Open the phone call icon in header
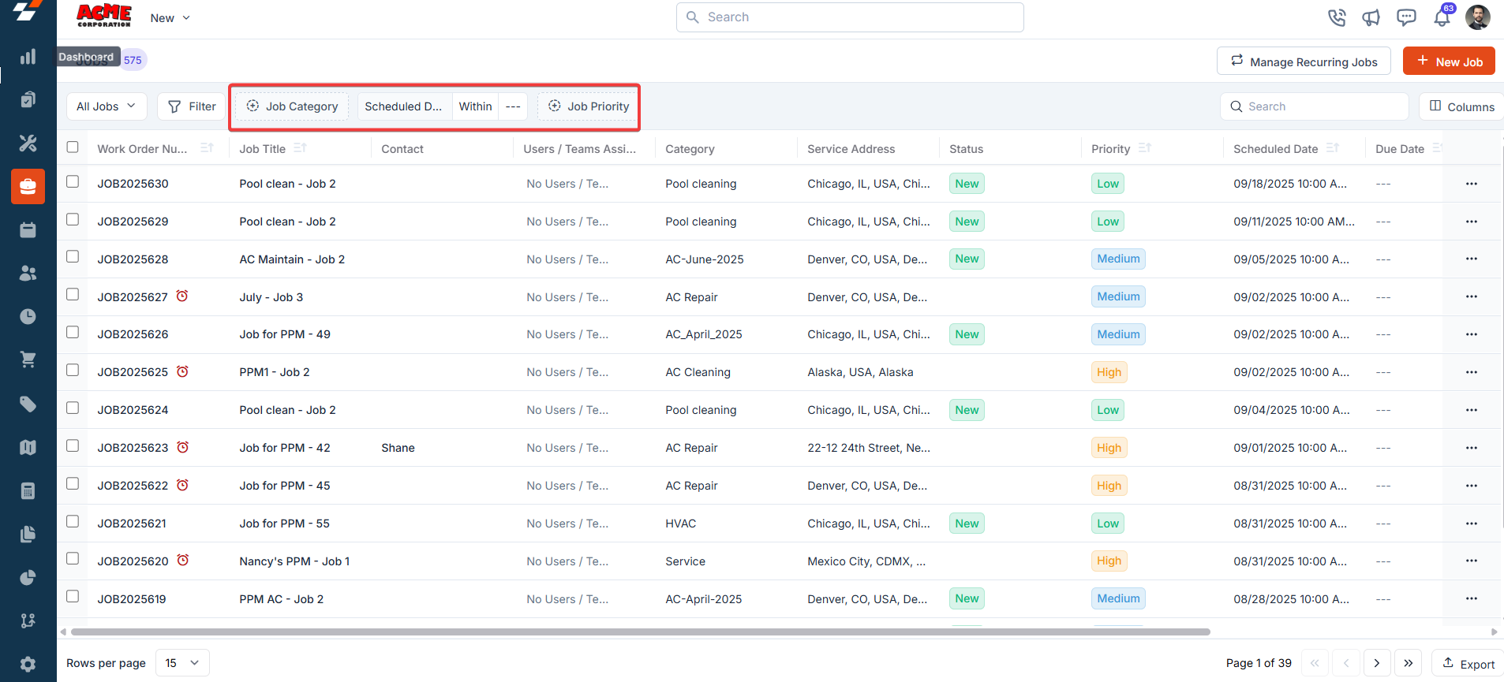Screen dimensions: 1504x682 (x=1337, y=17)
